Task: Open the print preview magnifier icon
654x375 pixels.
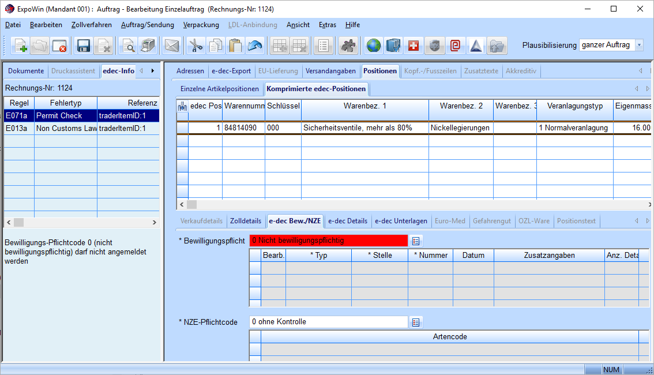Action: point(128,46)
